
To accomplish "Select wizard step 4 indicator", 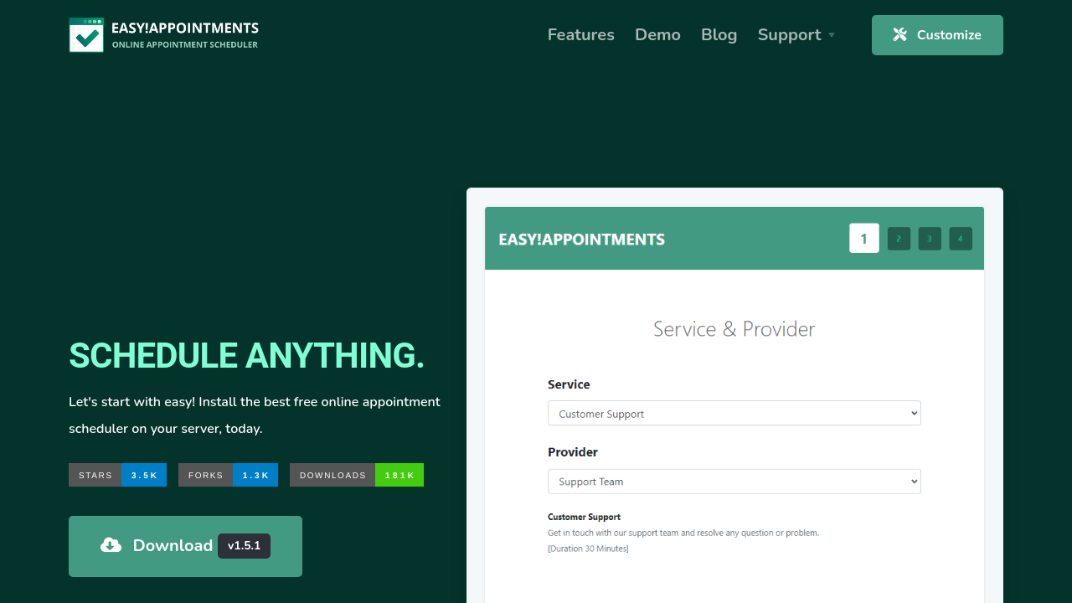I will click(x=961, y=239).
